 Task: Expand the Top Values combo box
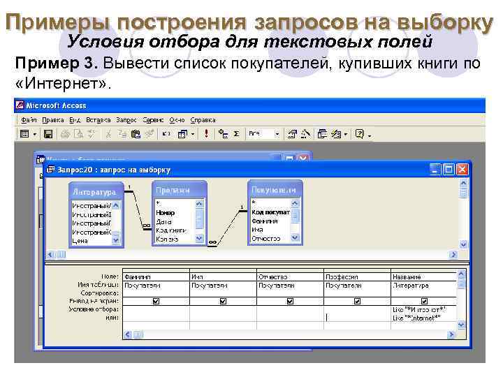click(277, 134)
